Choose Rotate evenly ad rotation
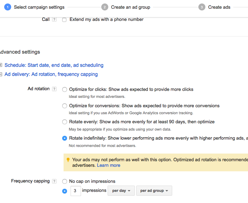Viewport: 248px width, 203px height. tap(65, 122)
